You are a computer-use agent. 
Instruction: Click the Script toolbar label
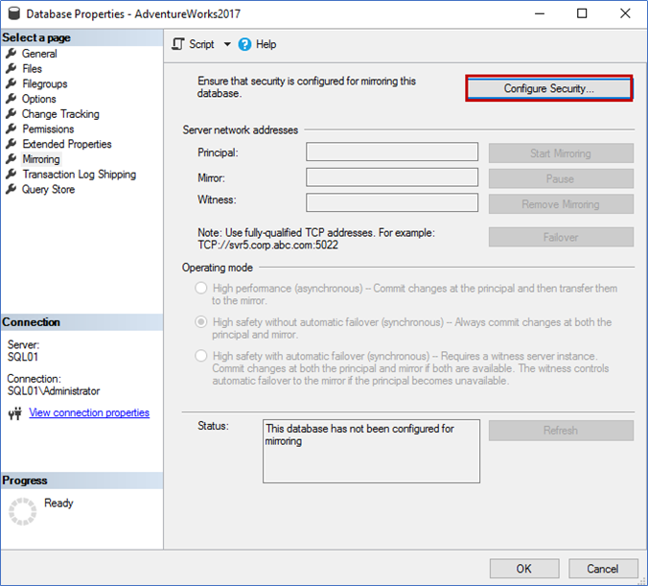pos(201,44)
